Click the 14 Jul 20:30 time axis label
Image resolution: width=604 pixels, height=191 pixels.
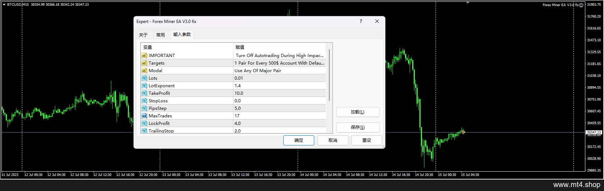[x=424, y=175]
